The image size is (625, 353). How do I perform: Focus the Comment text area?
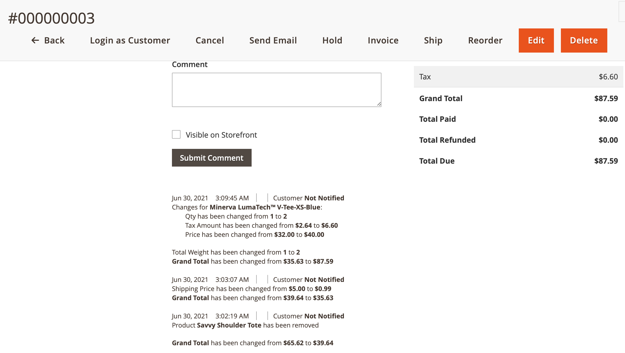click(277, 90)
